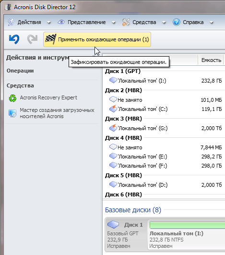
Task: Click the Undo arrow icon
Action: pyautogui.click(x=14, y=39)
